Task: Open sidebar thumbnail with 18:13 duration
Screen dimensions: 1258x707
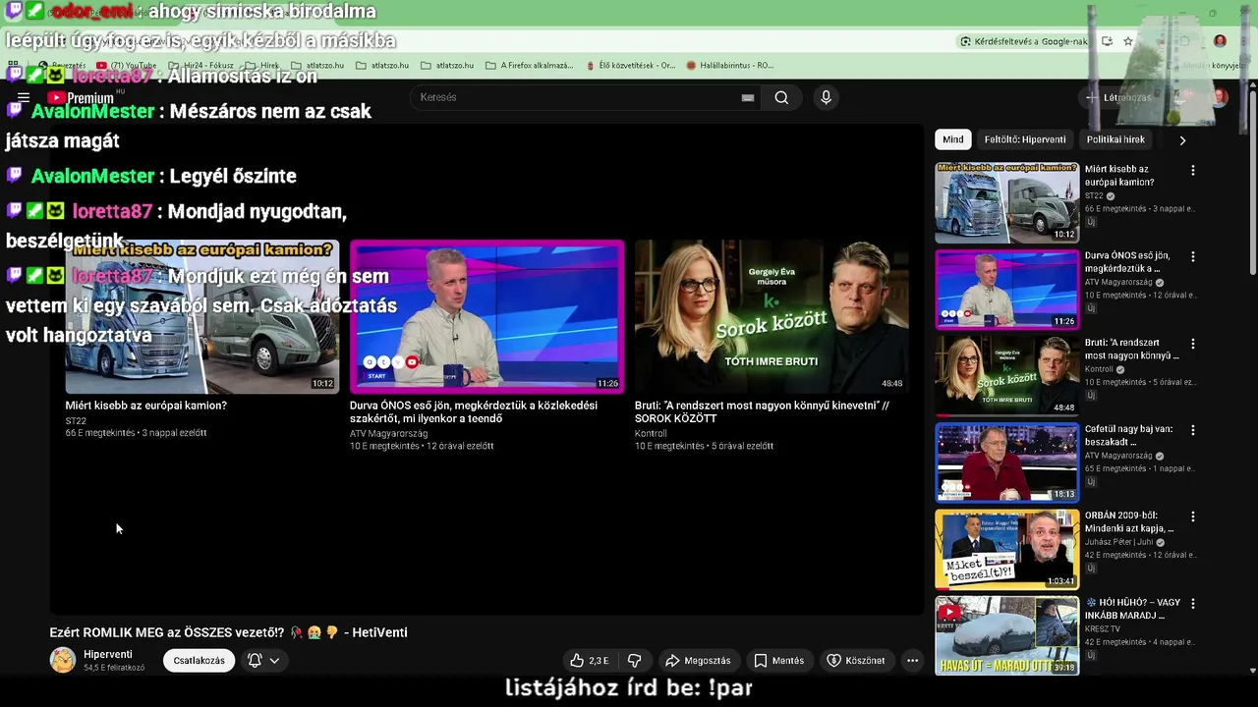Action: [x=1006, y=462]
